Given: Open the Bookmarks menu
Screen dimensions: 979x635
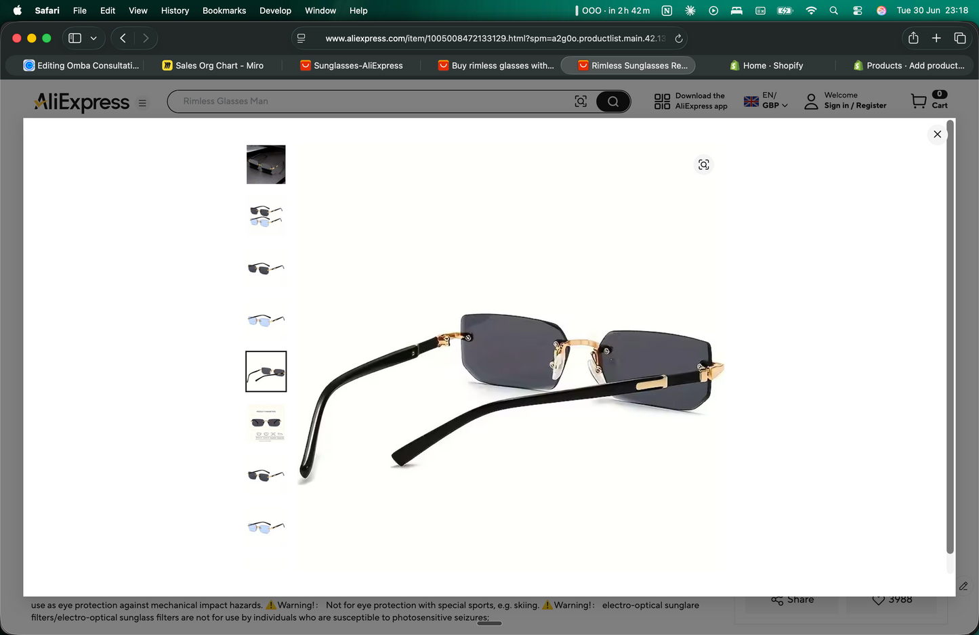Looking at the screenshot, I should (224, 10).
